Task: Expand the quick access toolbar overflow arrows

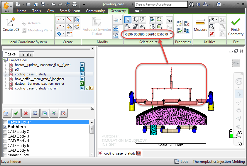Action: point(84,4)
